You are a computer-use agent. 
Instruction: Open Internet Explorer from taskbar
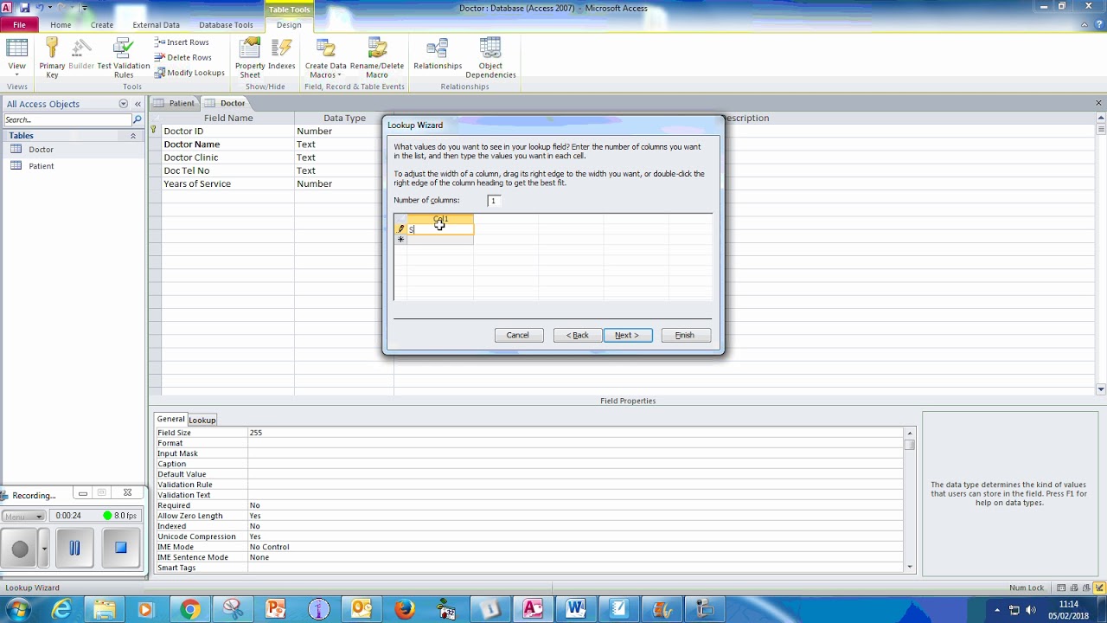click(x=62, y=609)
